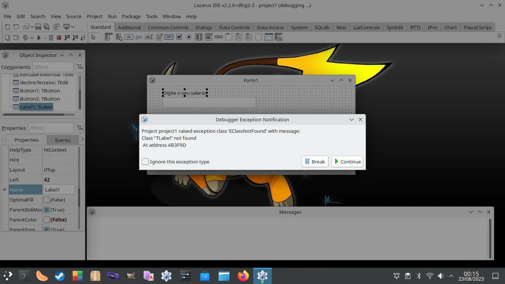Toggle the OptimalFill property checkbox
The height and width of the screenshot is (284, 505).
click(47, 200)
